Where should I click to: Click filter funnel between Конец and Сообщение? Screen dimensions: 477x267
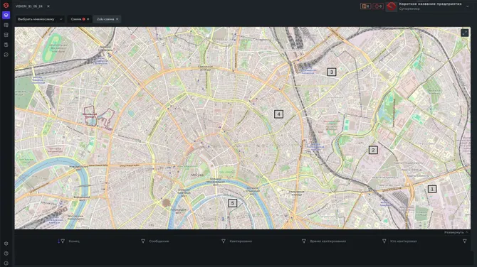143,241
